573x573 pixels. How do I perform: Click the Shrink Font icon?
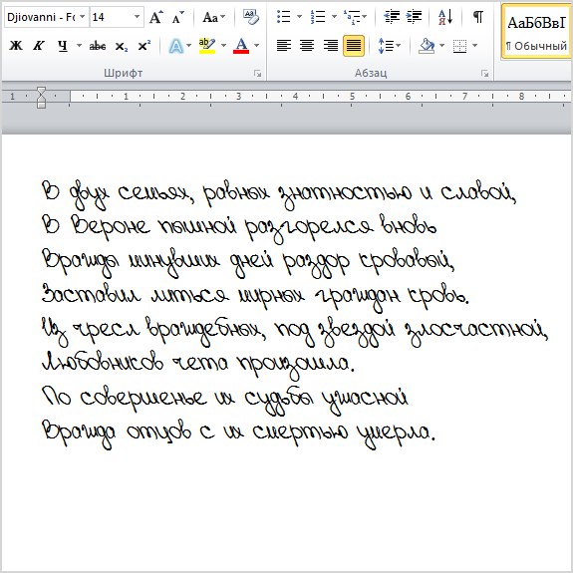tap(178, 17)
